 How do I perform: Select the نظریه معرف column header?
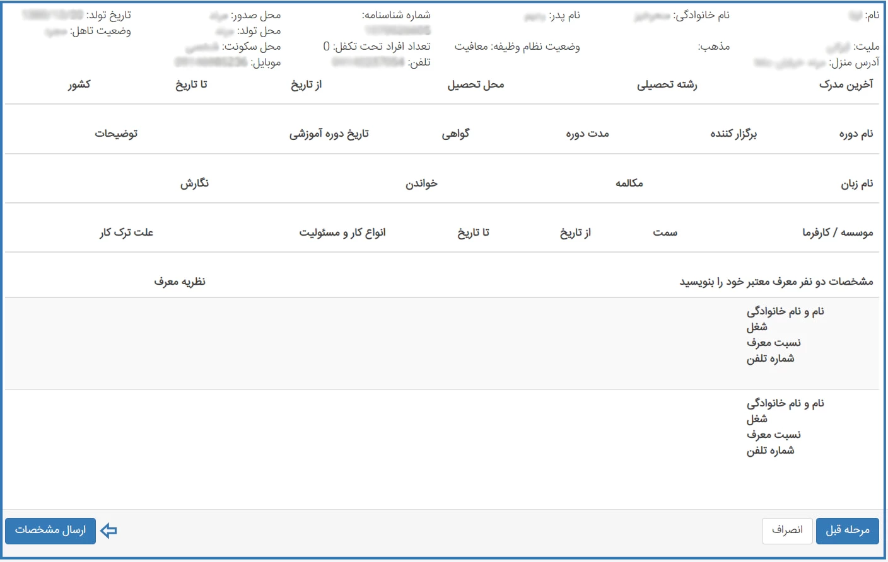click(x=180, y=282)
